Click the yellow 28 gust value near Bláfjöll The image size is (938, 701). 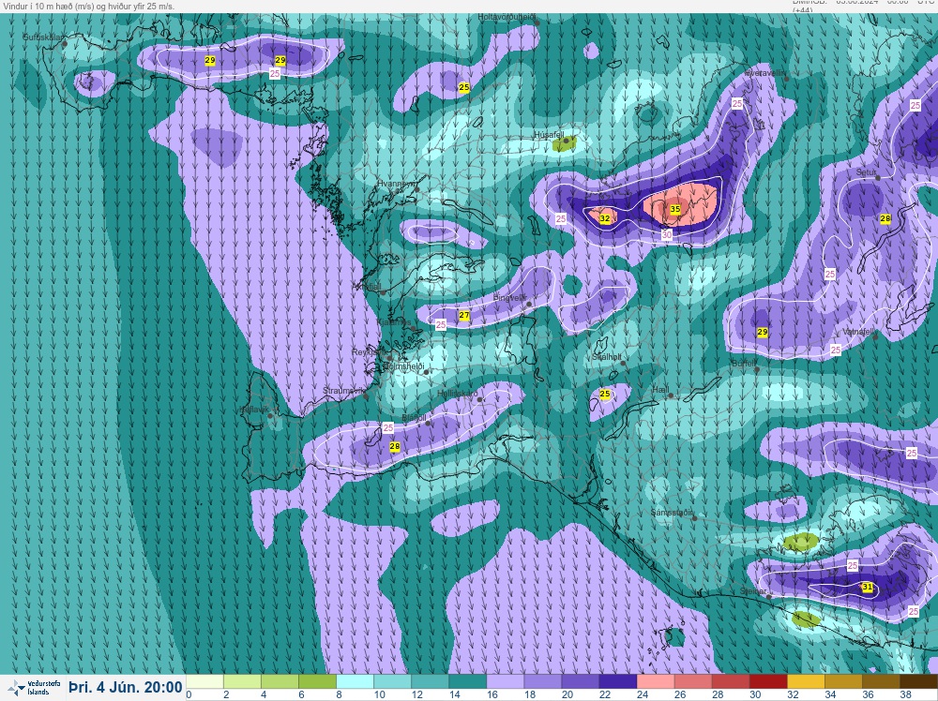tap(395, 446)
